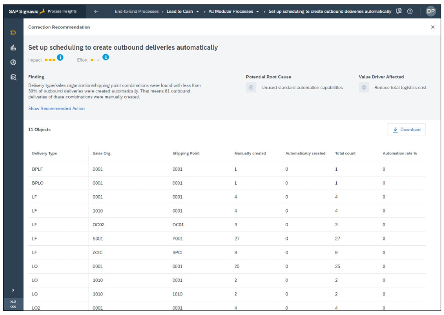Click the XLS 999 badge at bottom left
Viewport: 444px width, 315px height.
13,303
